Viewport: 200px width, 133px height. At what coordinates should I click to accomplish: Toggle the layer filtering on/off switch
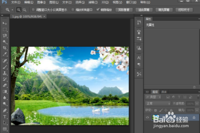[x=199, y=97]
